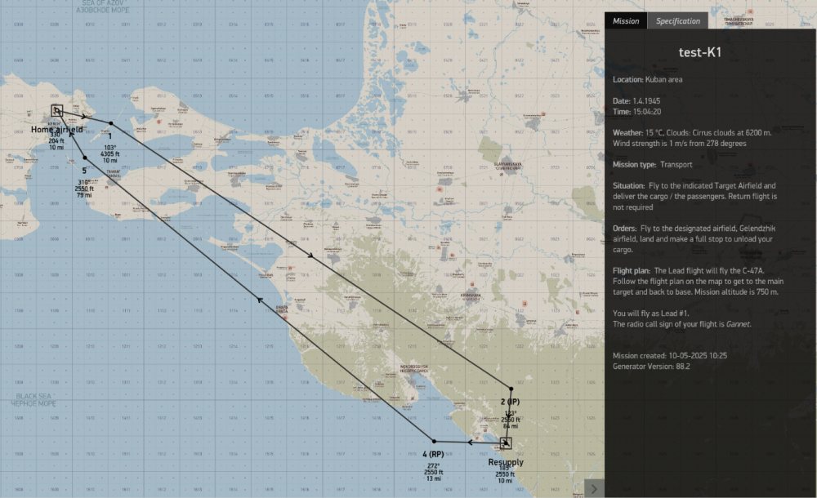The height and width of the screenshot is (498, 817).
Task: Open the Mission tab
Action: pyautogui.click(x=626, y=21)
